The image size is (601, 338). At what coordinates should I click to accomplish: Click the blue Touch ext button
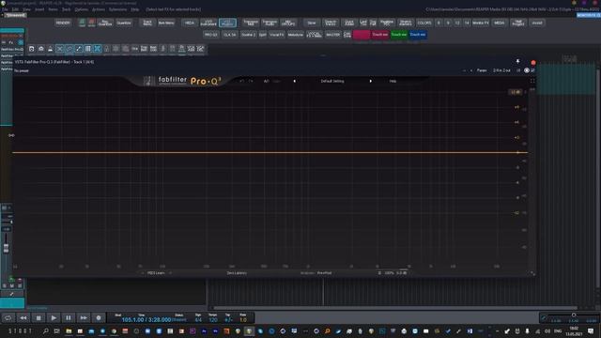[417, 35]
